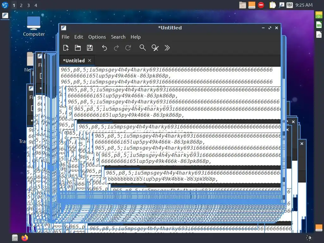Open the clipboard manager tray icon
The width and height of the screenshot is (324, 243).
click(272, 5)
